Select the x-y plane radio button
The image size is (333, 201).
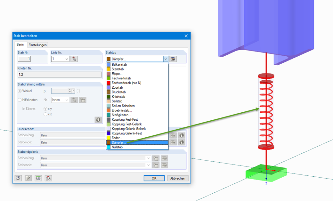pos(45,109)
